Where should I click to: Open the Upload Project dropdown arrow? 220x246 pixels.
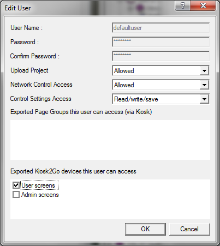click(204, 70)
